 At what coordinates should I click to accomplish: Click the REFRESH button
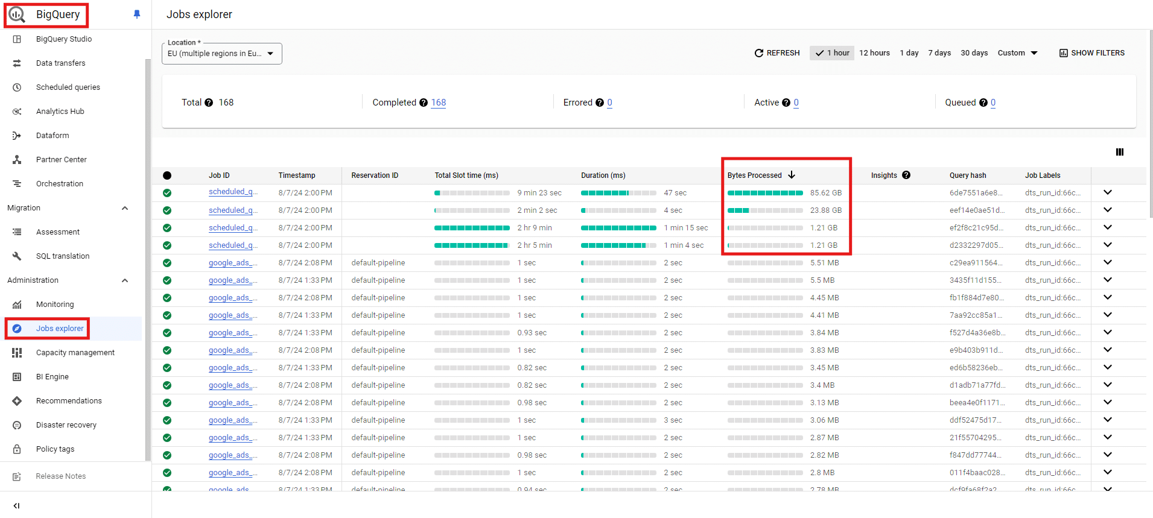777,53
